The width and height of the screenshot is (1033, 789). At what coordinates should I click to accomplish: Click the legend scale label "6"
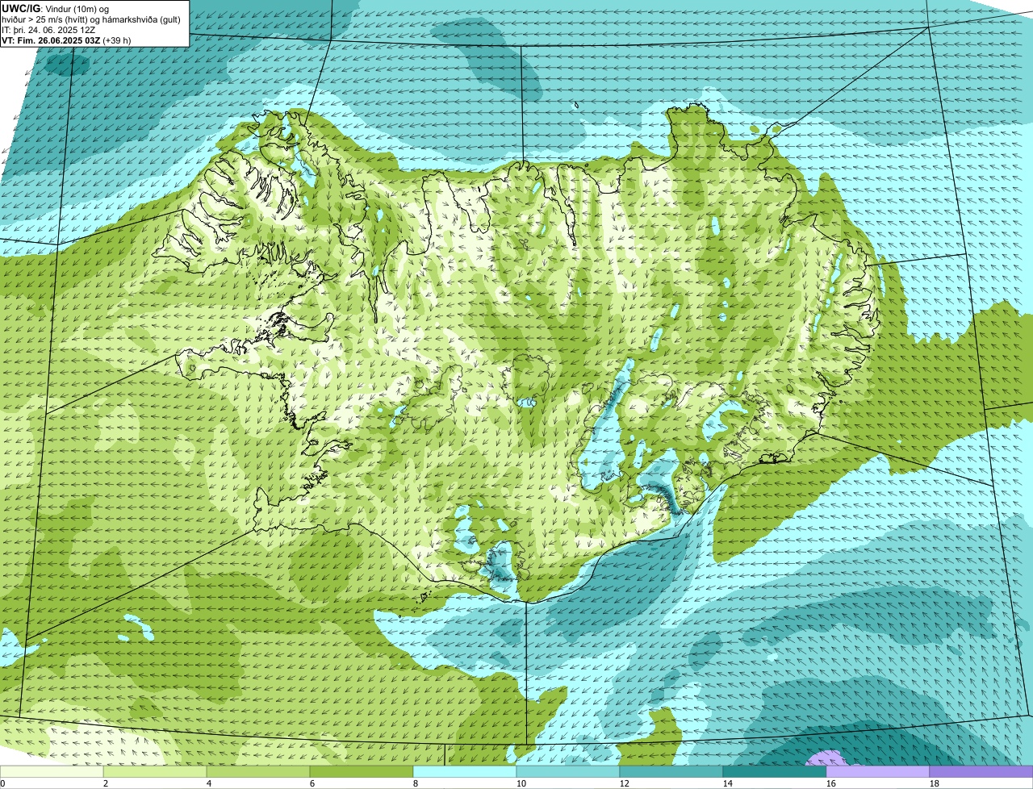(x=312, y=783)
